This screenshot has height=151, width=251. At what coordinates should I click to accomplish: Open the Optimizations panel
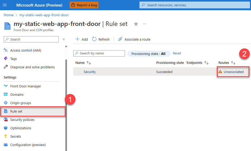[21, 128]
